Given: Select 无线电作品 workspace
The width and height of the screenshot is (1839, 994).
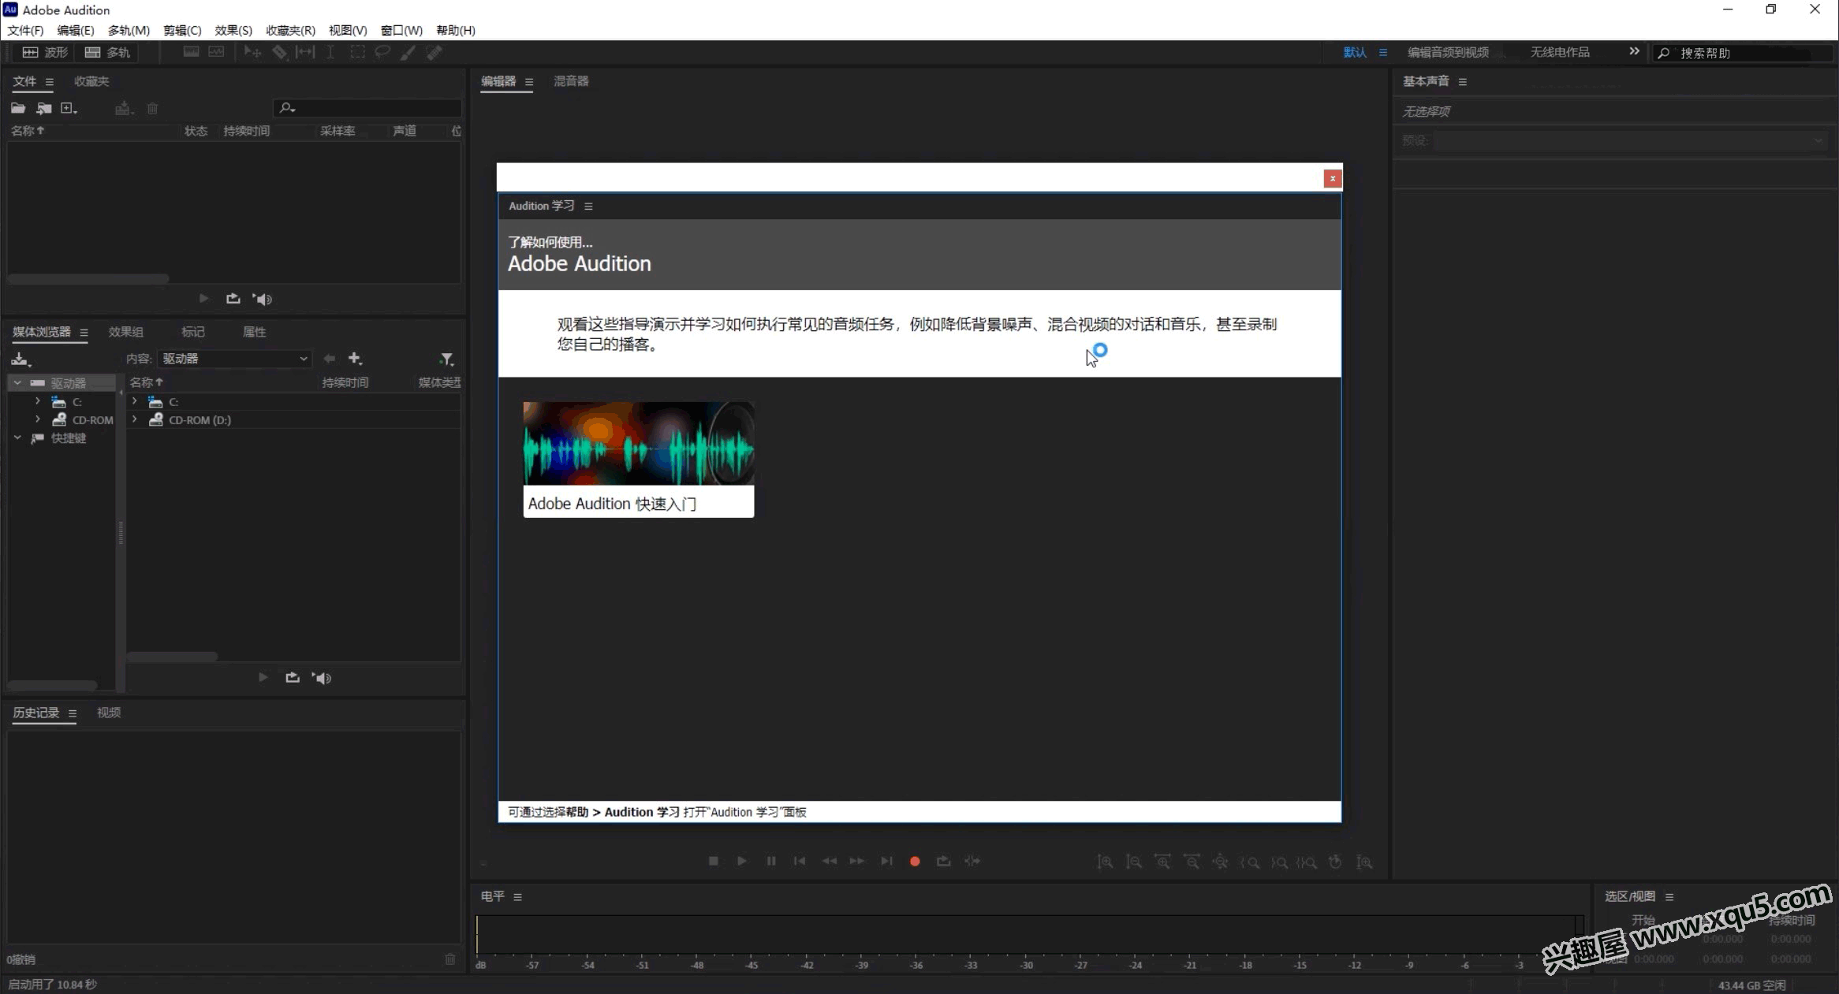Looking at the screenshot, I should [1560, 52].
